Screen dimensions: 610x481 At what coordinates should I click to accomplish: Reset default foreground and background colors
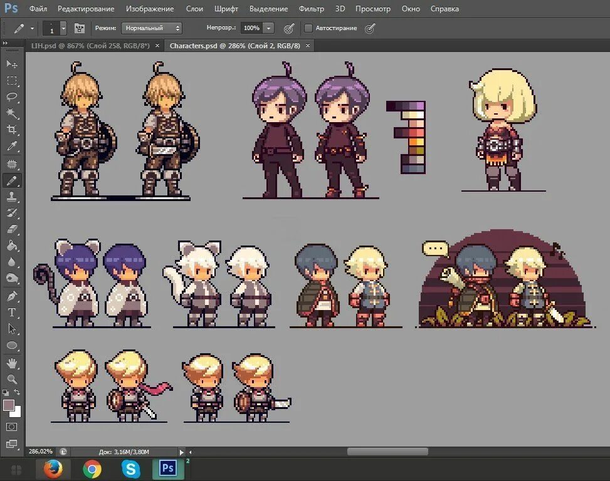(x=6, y=393)
